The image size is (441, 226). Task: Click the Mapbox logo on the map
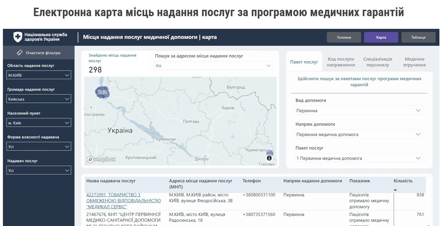point(101,159)
